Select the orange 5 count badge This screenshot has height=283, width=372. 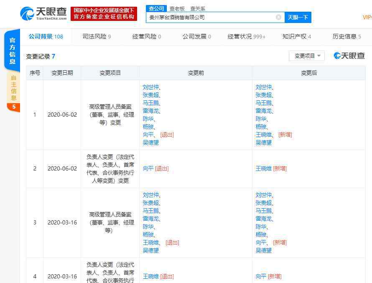tap(14, 107)
